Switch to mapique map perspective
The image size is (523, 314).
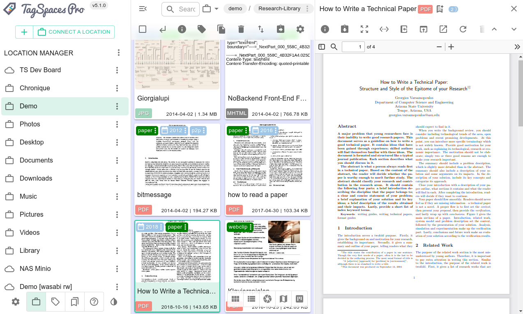[283, 298]
